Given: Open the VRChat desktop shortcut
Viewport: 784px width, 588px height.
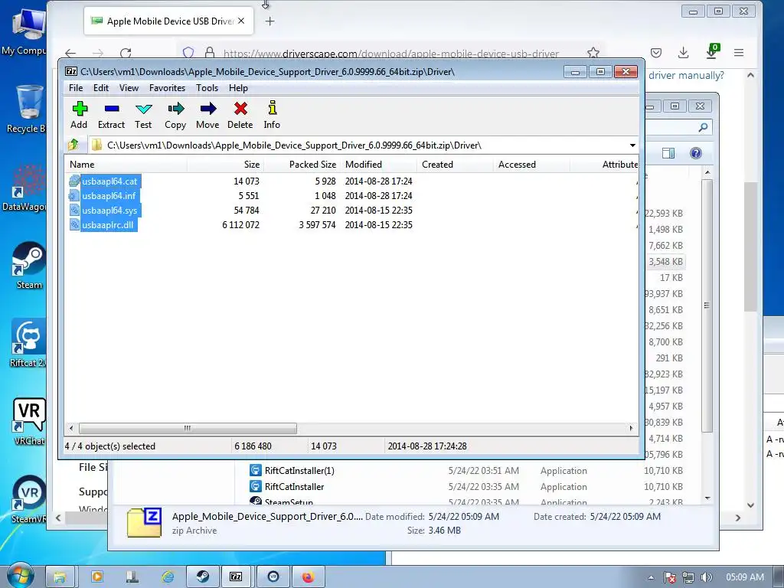Looking at the screenshot, I should pyautogui.click(x=29, y=422).
